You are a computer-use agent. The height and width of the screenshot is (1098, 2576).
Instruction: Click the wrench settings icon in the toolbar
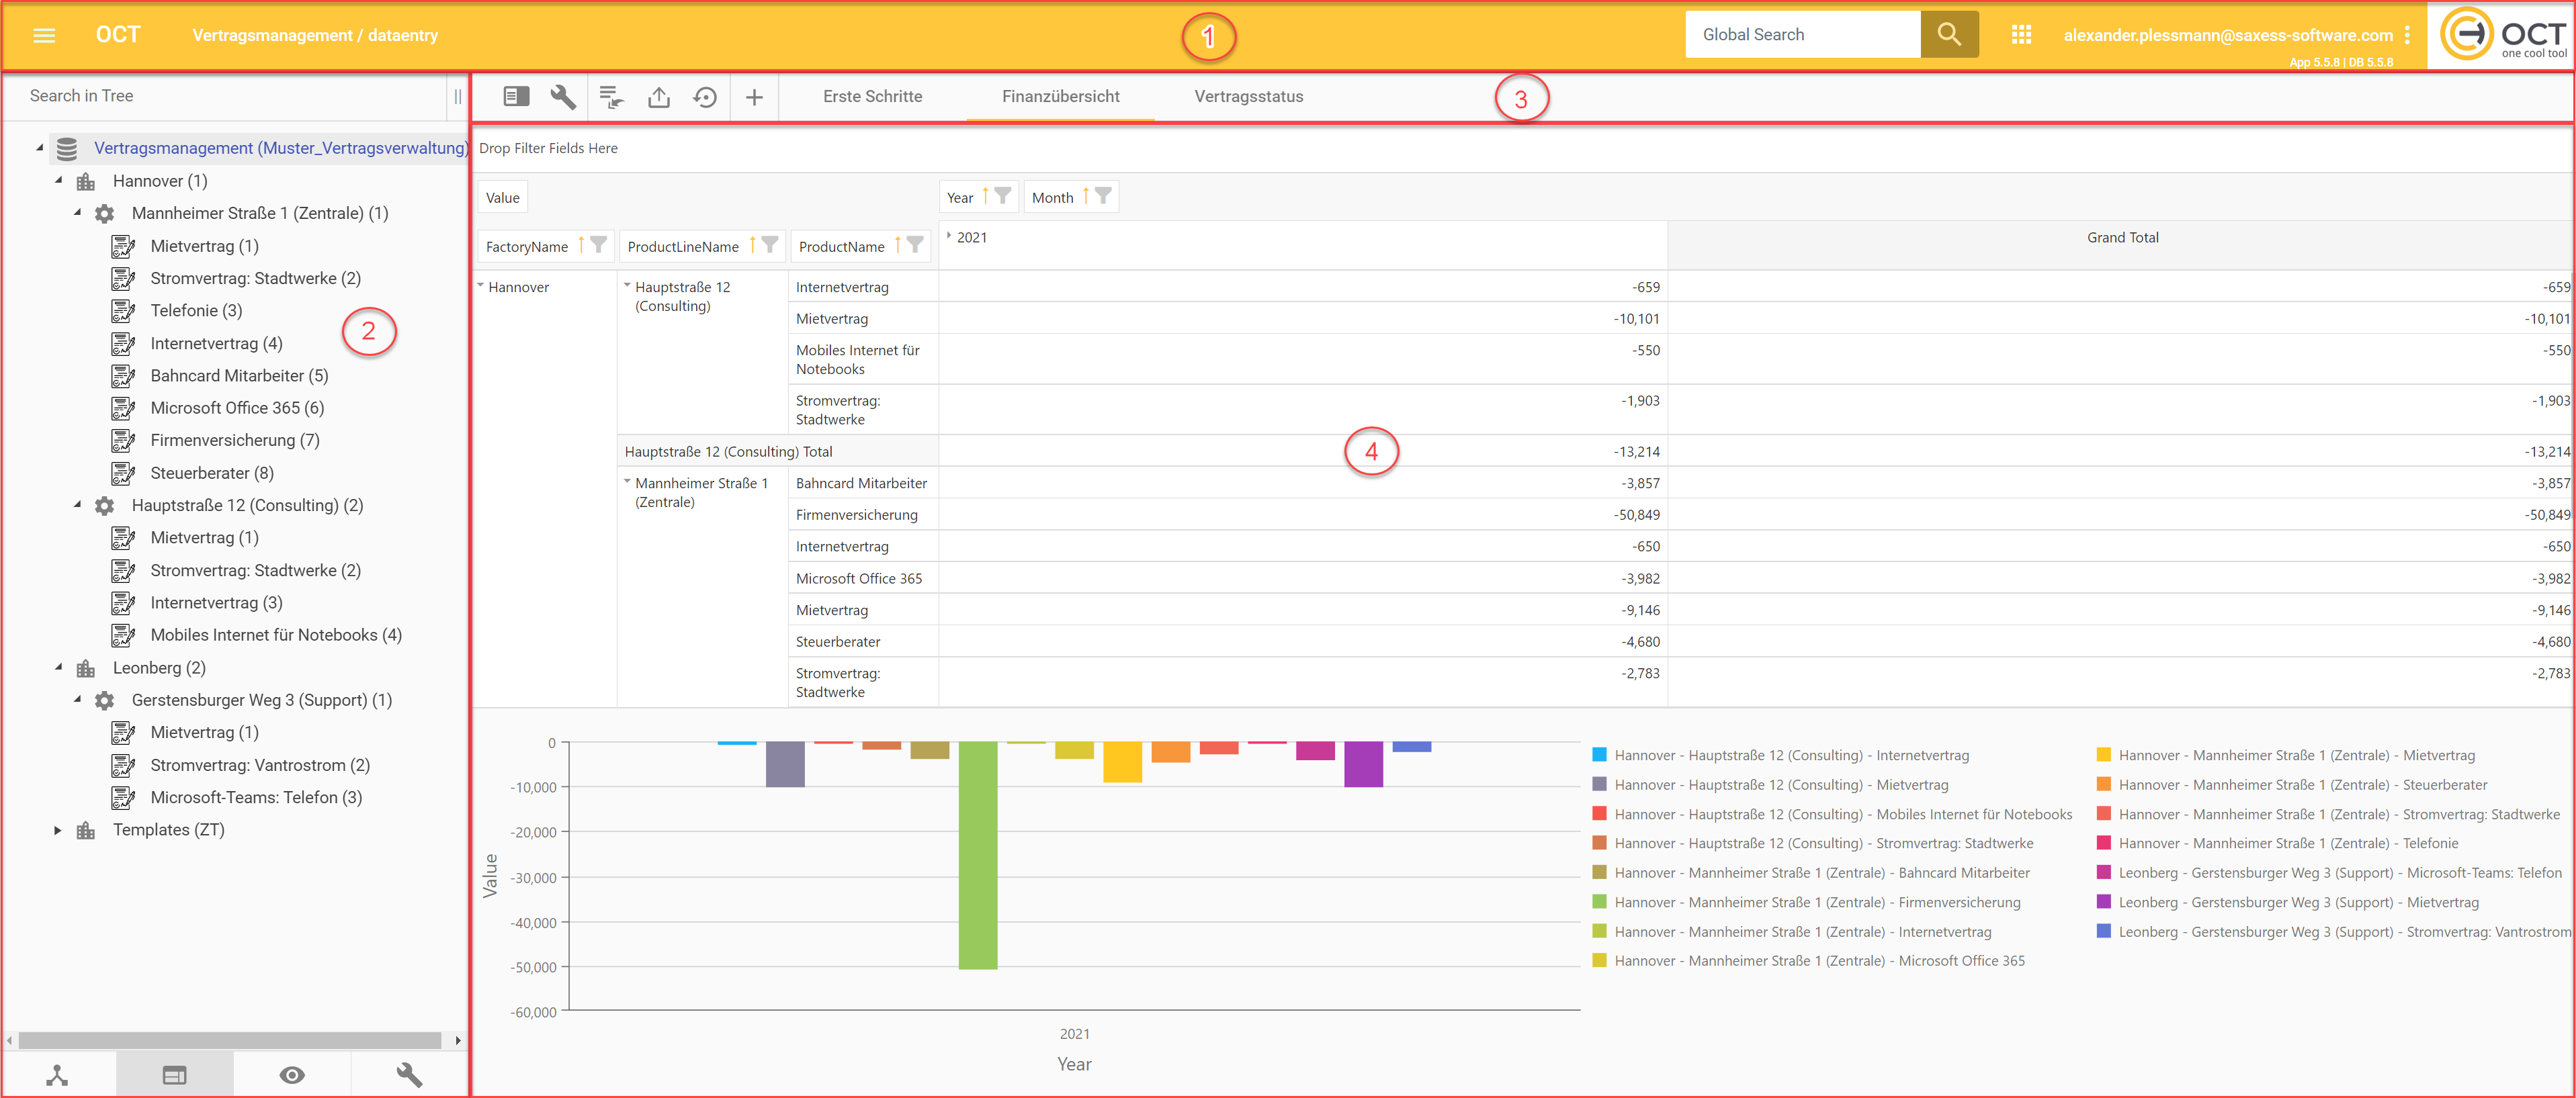[563, 97]
